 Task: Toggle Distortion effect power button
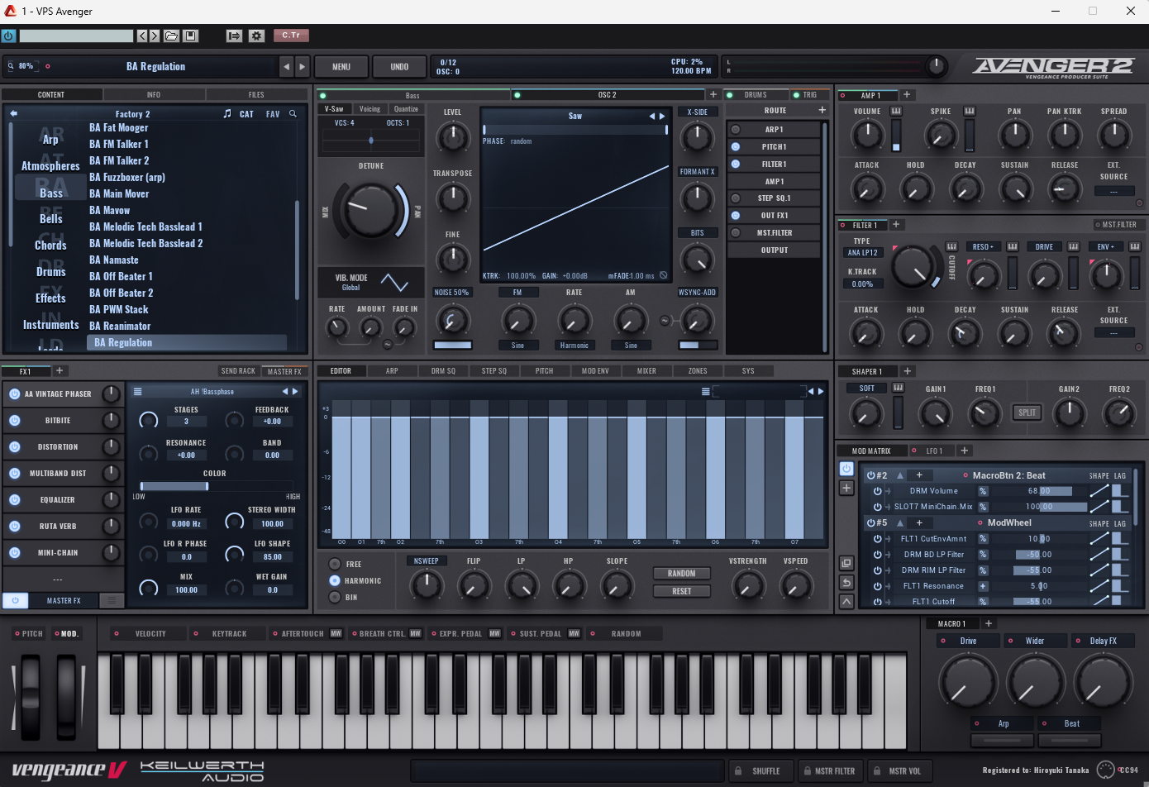[14, 447]
